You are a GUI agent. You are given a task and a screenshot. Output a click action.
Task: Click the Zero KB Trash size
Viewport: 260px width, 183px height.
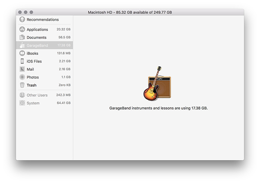pos(65,85)
